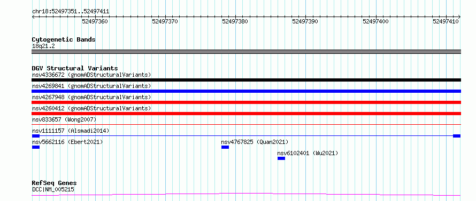The height and width of the screenshot is (201, 476).
Task: Click the blue nsv4269841 variant bar
Action: [246, 91]
